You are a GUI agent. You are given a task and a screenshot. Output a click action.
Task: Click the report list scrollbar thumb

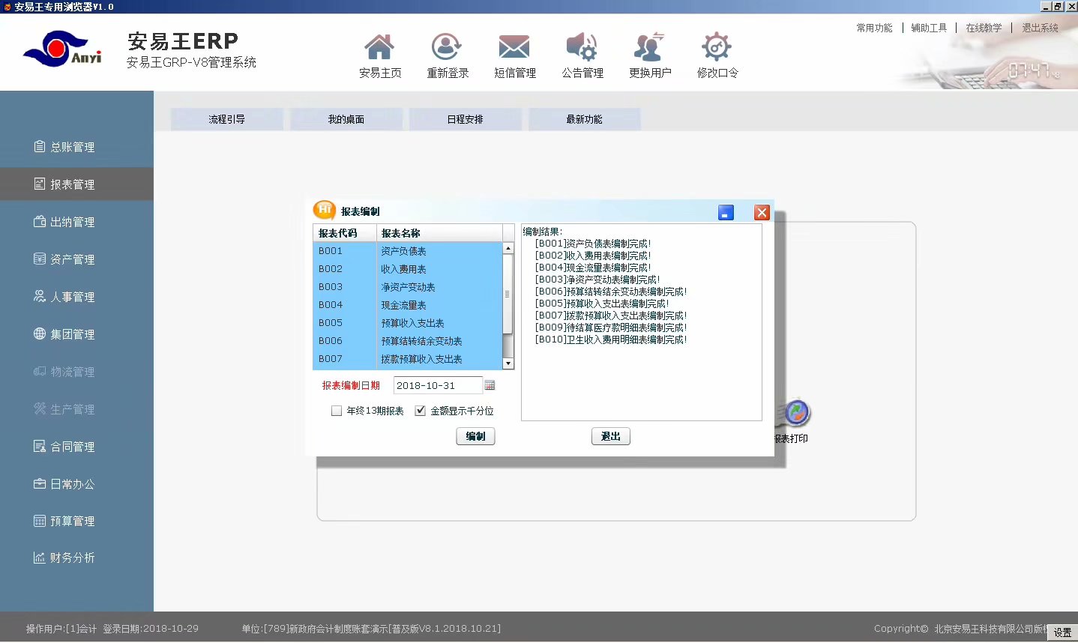tap(508, 294)
